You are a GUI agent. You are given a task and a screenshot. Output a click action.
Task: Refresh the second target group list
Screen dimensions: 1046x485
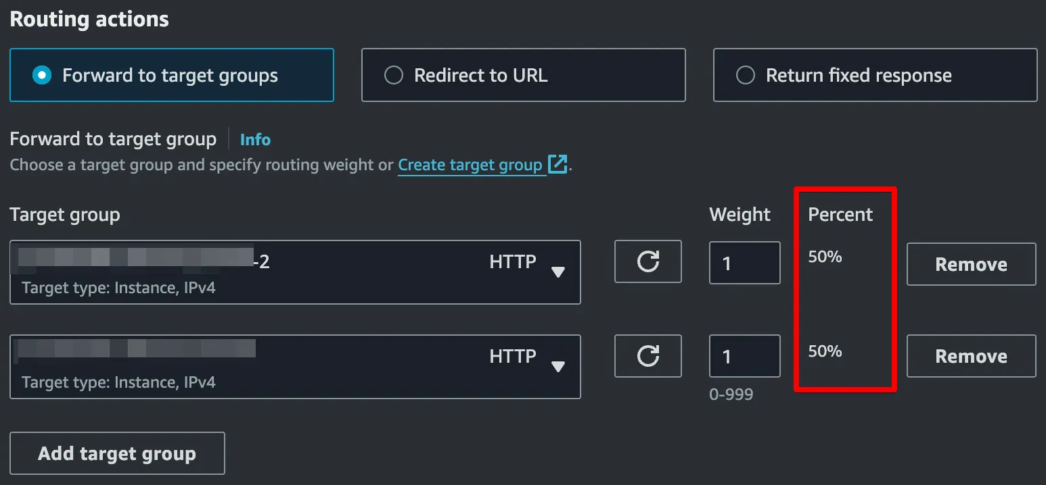click(x=647, y=356)
